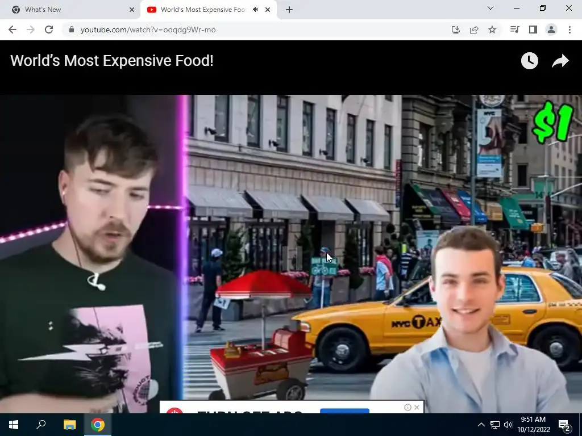The height and width of the screenshot is (436, 582).
Task: Toggle the Chrome side panel
Action: [533, 30]
